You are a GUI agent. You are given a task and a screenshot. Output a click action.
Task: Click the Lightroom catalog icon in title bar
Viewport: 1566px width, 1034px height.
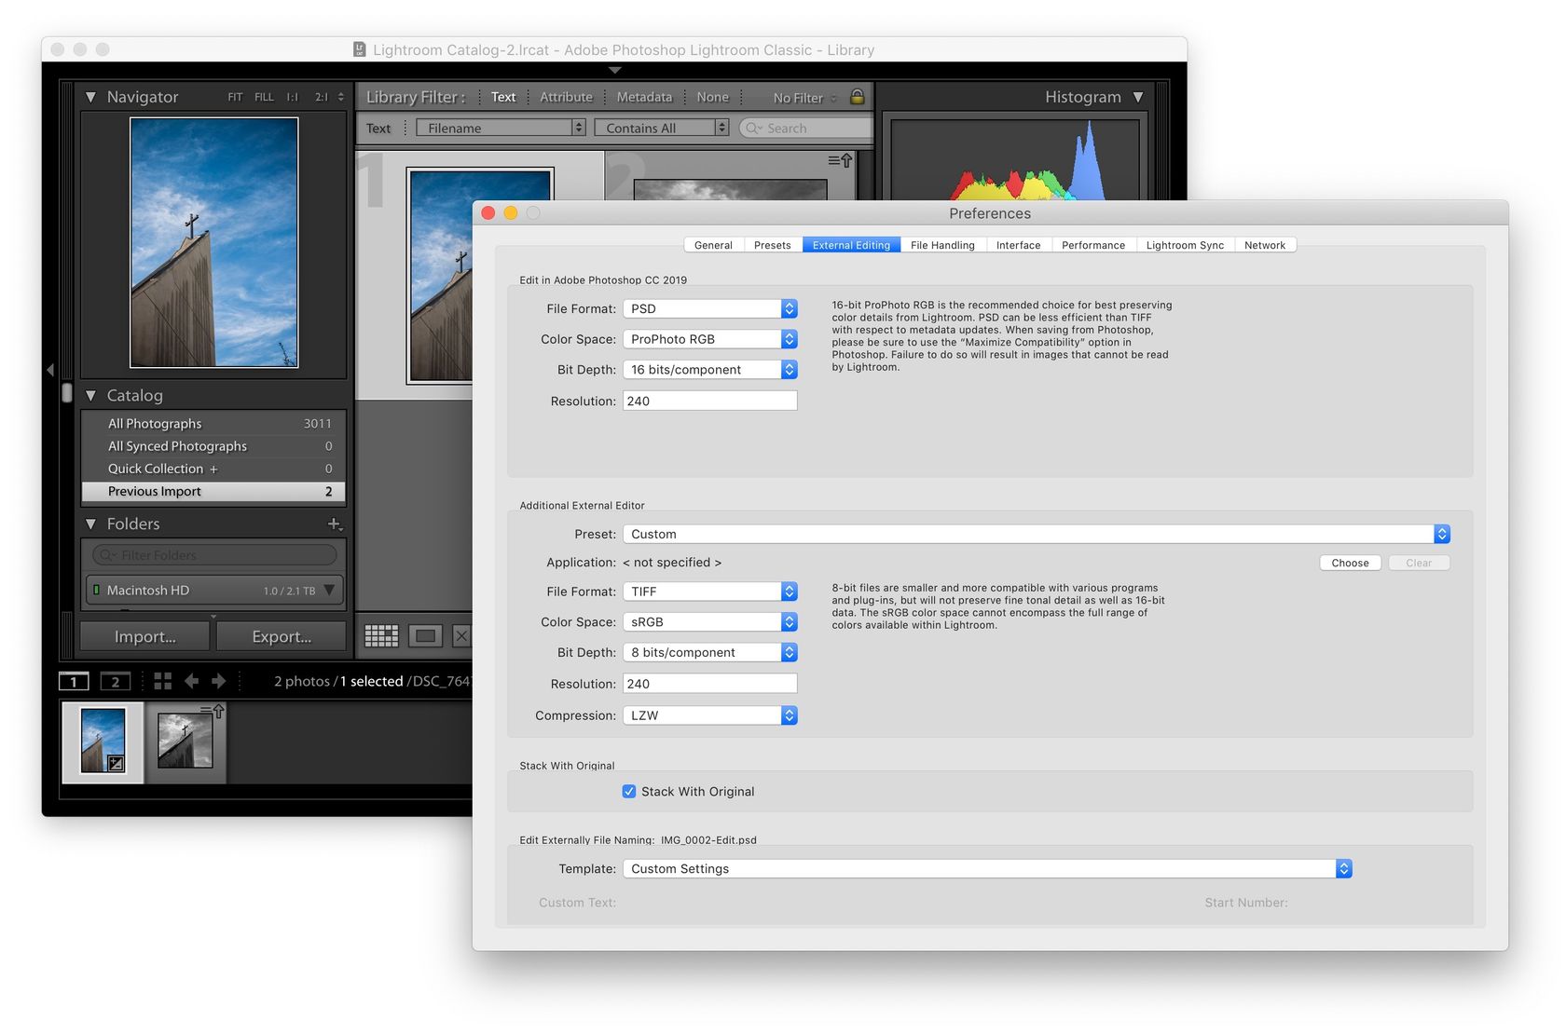point(360,49)
